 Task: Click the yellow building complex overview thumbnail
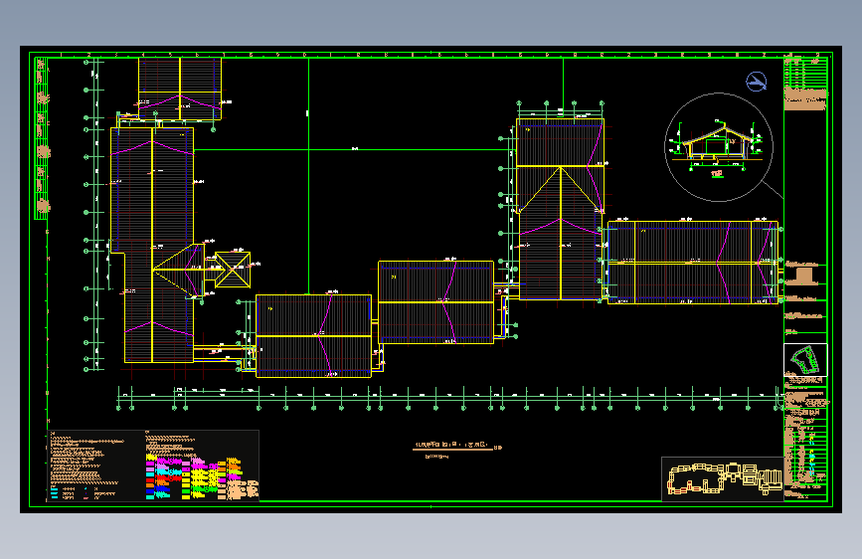tap(723, 478)
